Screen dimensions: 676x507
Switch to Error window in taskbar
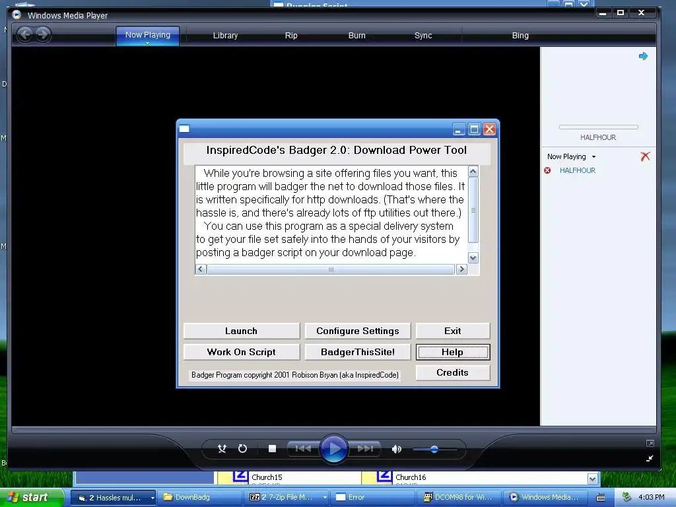click(374, 498)
